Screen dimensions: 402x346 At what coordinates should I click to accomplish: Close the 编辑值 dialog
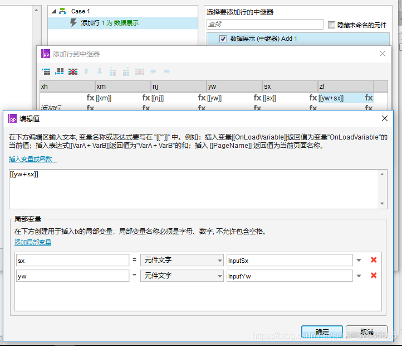coord(385,118)
